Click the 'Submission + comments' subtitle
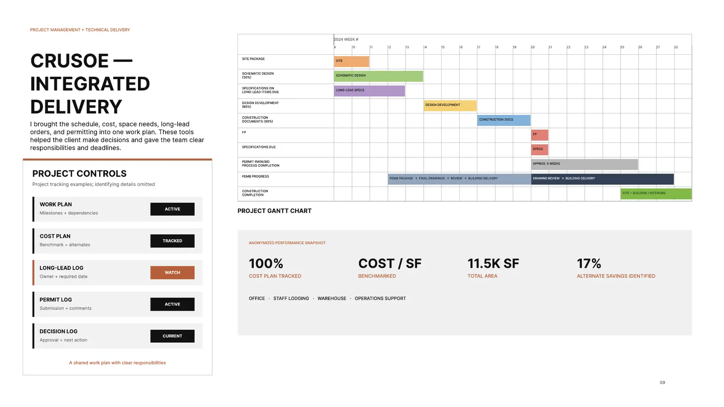The width and height of the screenshot is (724, 407). 65,308
